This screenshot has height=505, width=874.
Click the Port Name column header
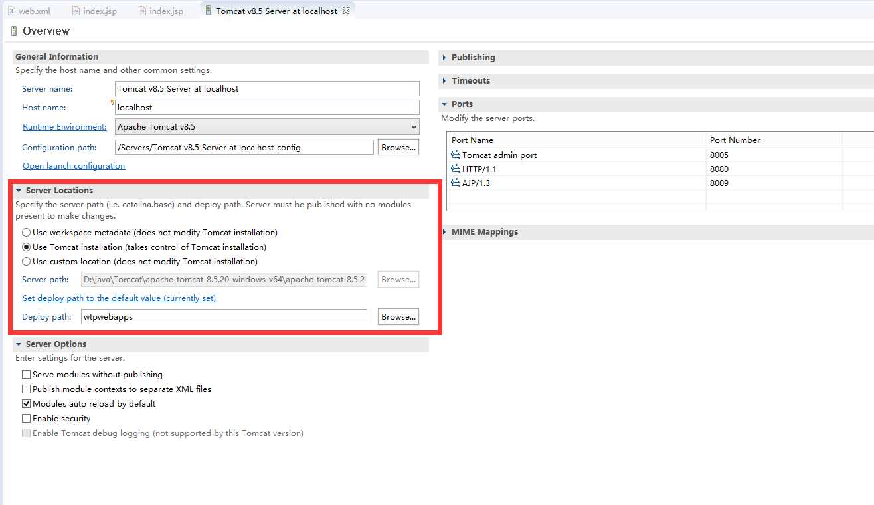pos(576,140)
